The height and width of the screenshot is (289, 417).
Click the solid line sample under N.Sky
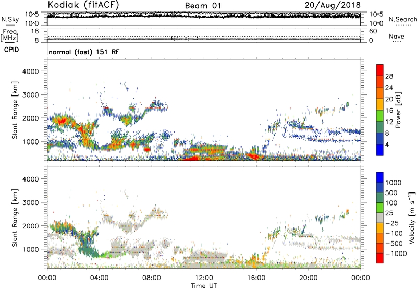click(10, 25)
